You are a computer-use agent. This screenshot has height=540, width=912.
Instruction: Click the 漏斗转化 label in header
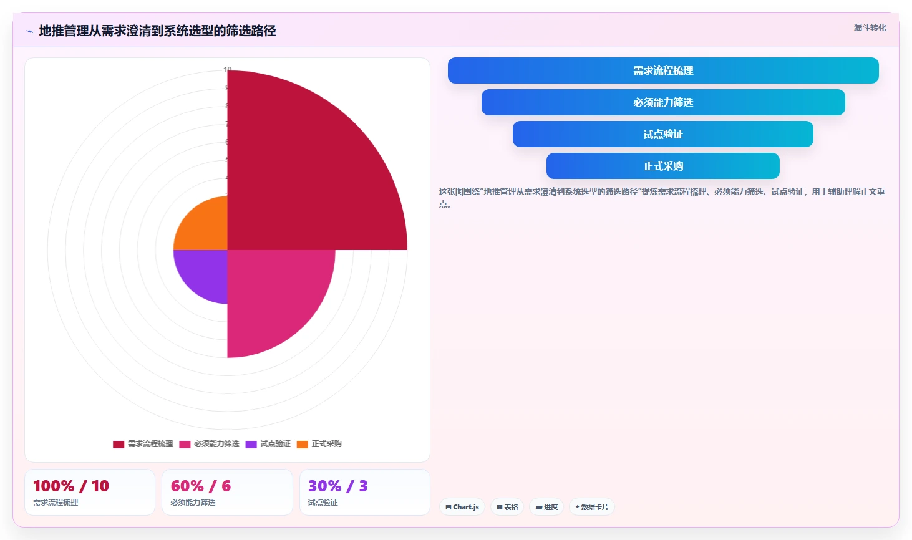click(x=870, y=27)
